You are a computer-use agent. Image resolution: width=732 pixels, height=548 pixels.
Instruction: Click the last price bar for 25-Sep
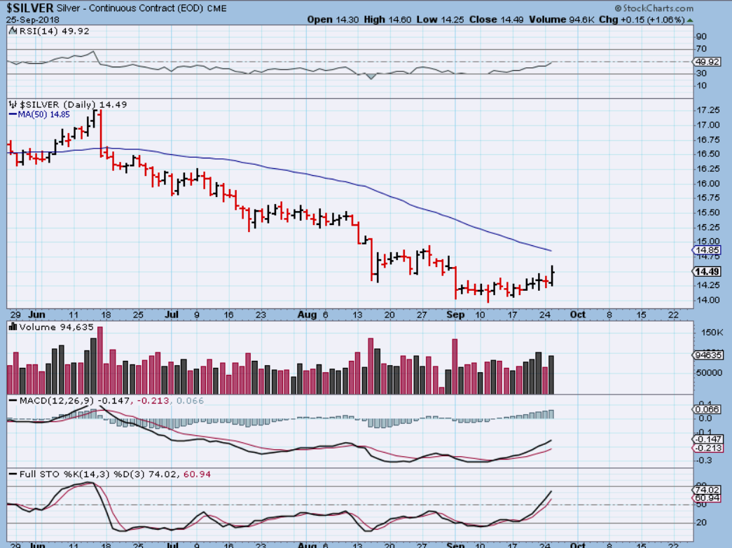click(552, 276)
